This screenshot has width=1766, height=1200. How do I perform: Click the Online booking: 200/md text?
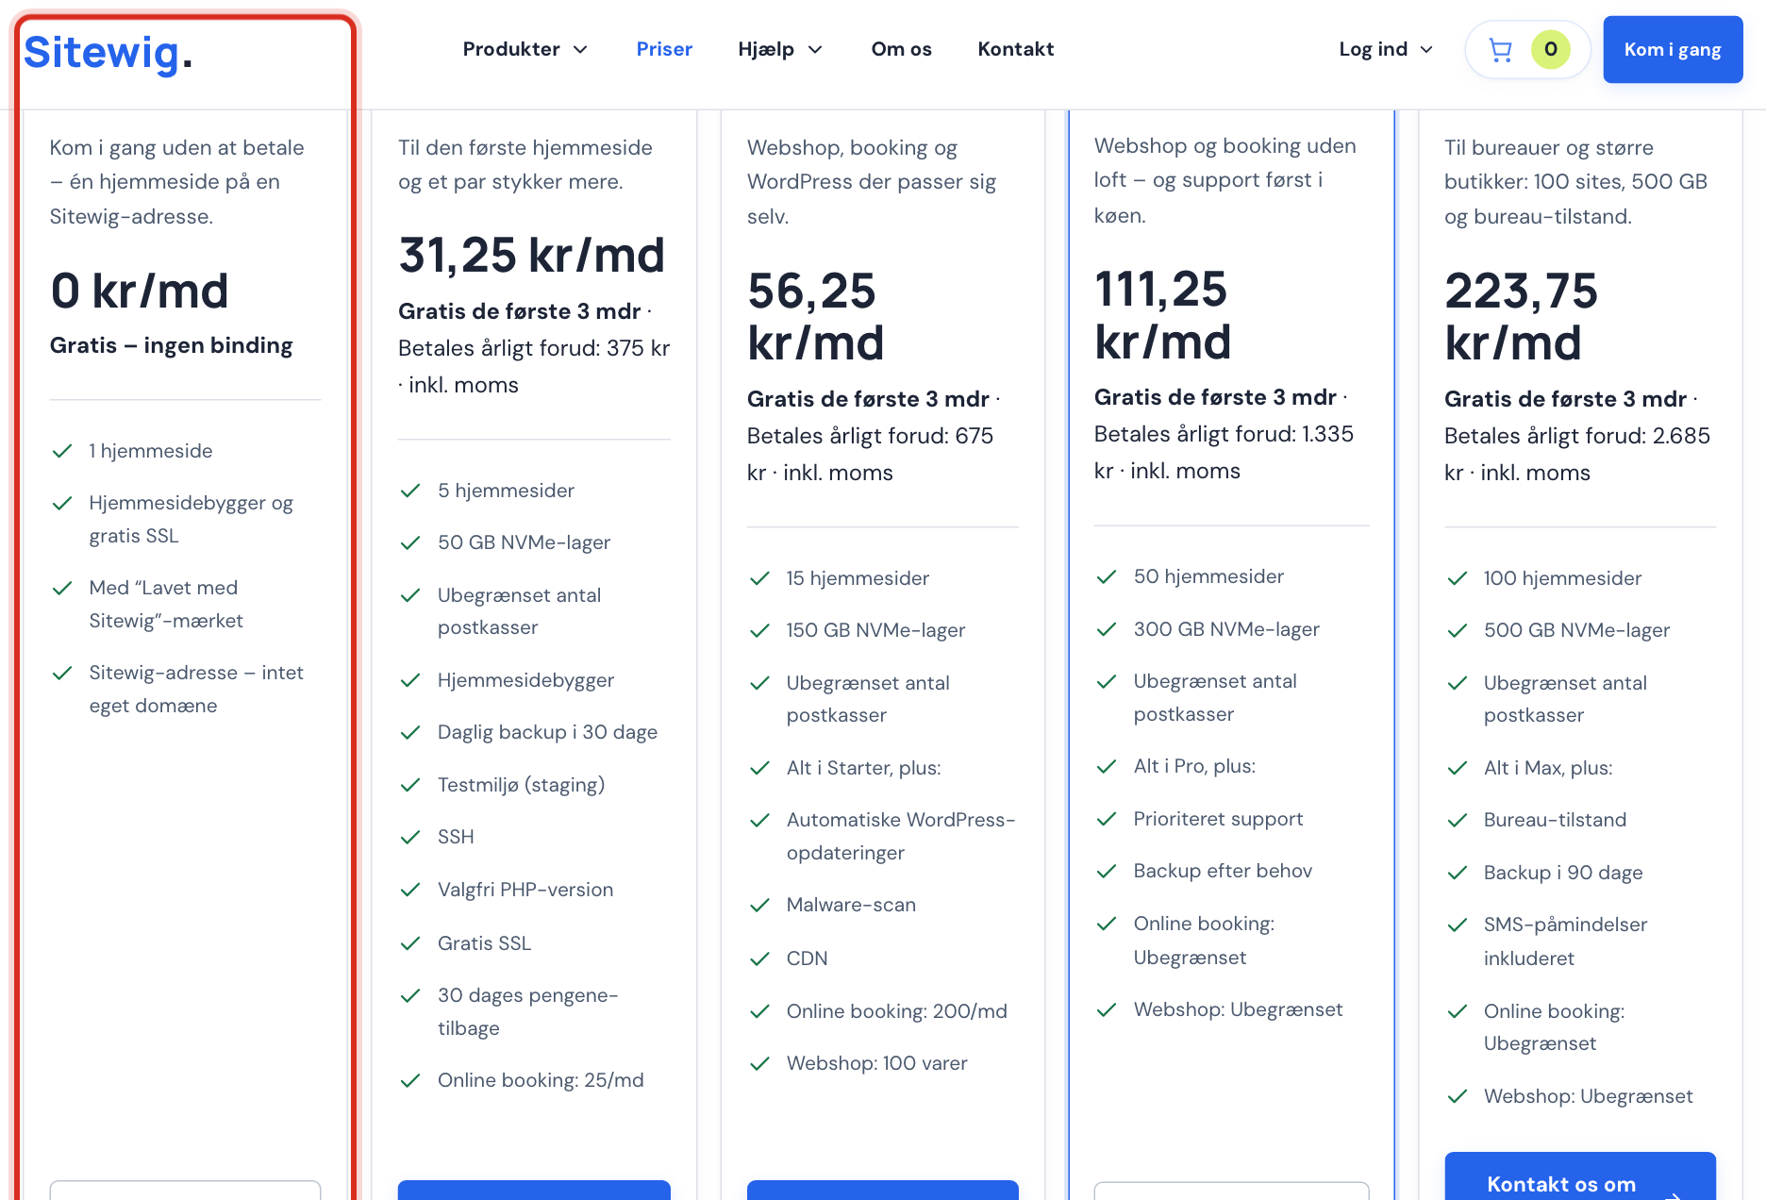897,1011
